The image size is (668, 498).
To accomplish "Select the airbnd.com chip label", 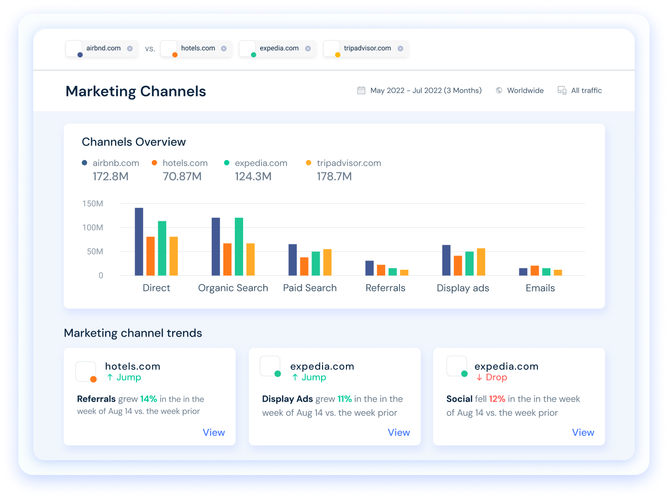I will coord(103,48).
